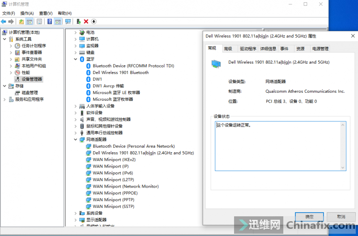Image resolution: width=358 pixels, height=236 pixels.
Task: Expand the 监视器 category
Action: tap(75, 46)
